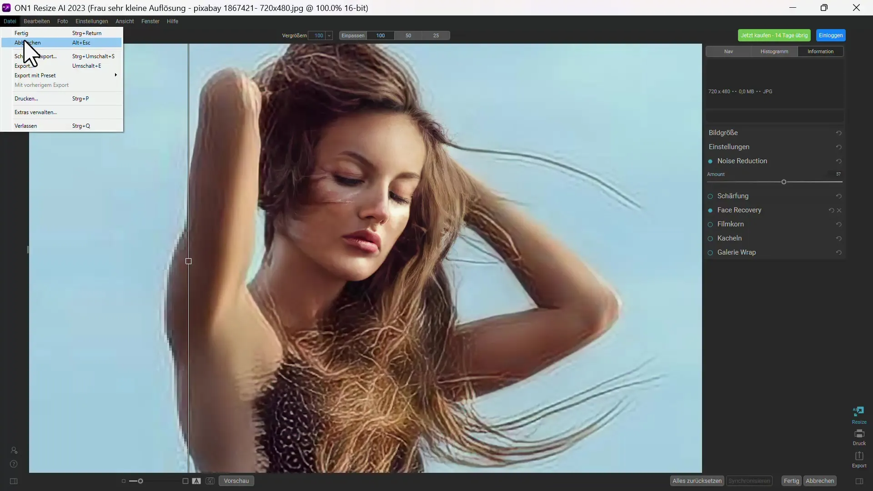Select Speichern unter menu item

[x=35, y=56]
